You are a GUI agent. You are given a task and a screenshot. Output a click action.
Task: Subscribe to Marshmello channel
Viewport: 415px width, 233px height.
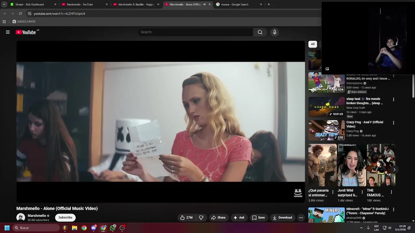tap(65, 217)
